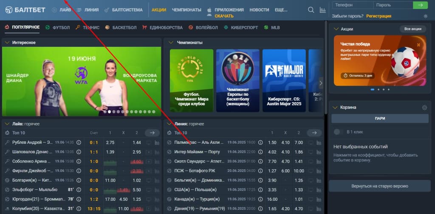Select the КИБЕРСПОРТ sport tab
Screen dimensions: 435x214
[241, 28]
